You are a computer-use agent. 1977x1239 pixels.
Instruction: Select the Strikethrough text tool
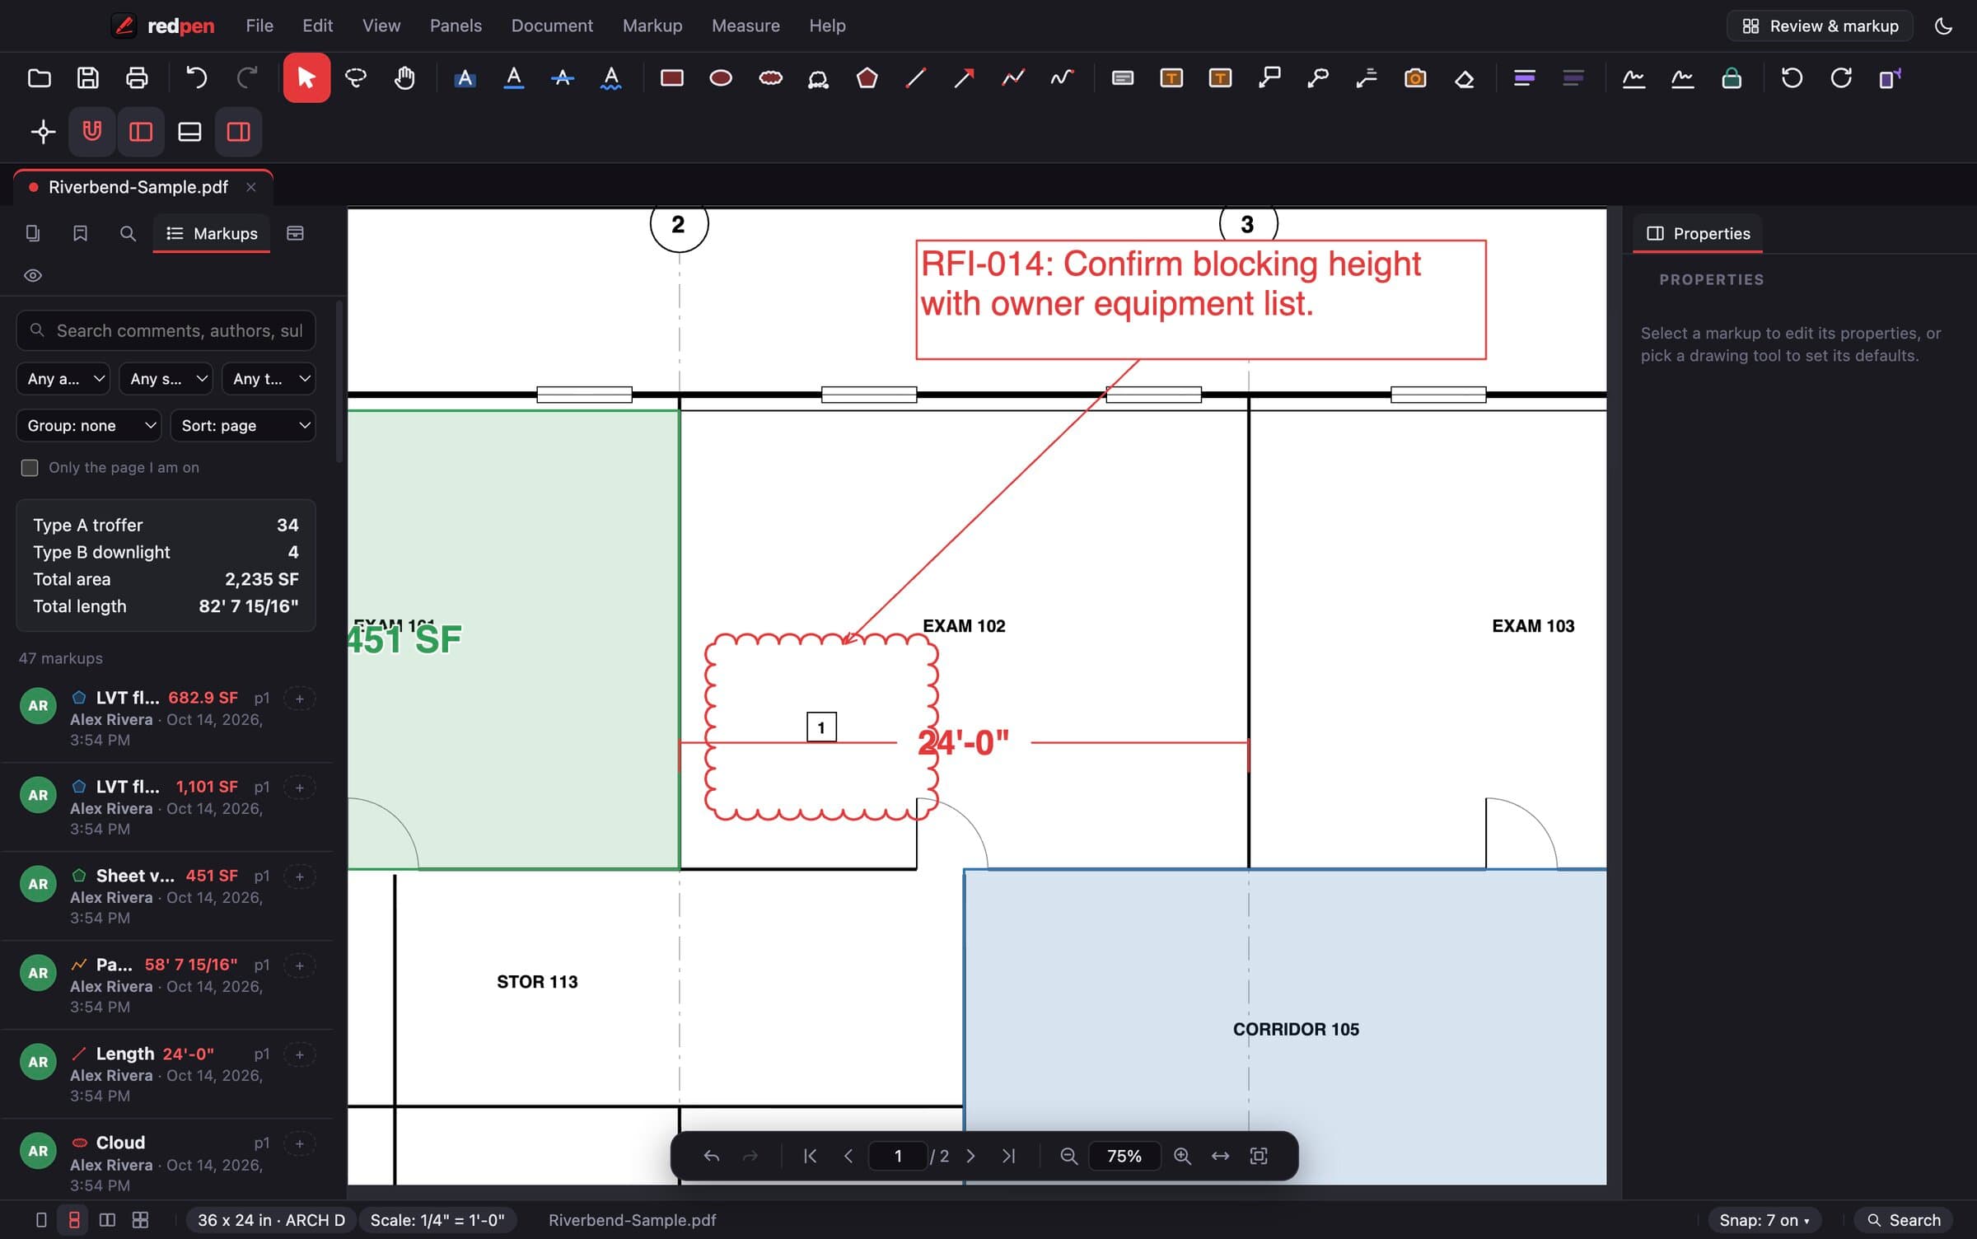point(563,78)
